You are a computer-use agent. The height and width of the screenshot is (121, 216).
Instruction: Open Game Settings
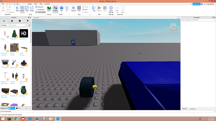click(x=111, y=9)
